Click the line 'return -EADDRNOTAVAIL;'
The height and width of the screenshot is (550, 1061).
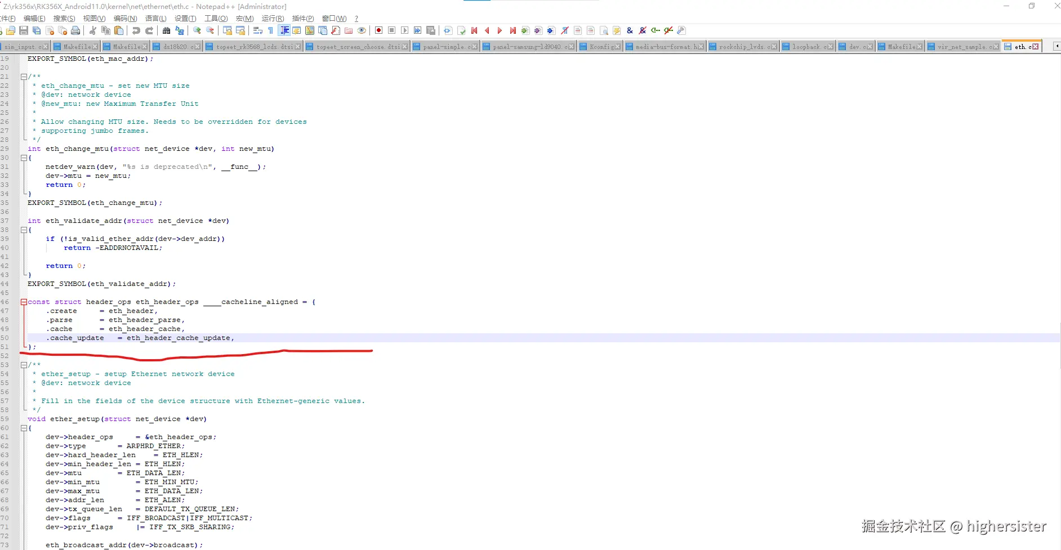[x=113, y=248]
